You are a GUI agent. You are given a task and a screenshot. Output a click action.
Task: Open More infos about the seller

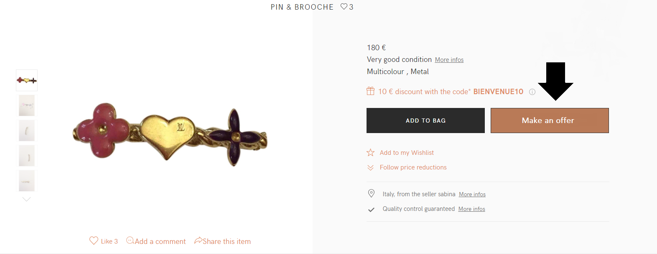coord(472,194)
